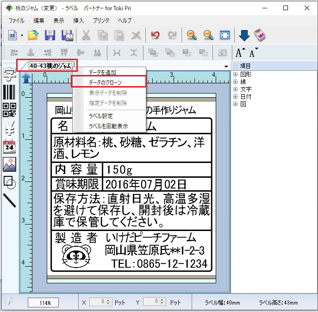The image size is (318, 312).
Task: Click the scissors cut icon
Action: coord(86,35)
